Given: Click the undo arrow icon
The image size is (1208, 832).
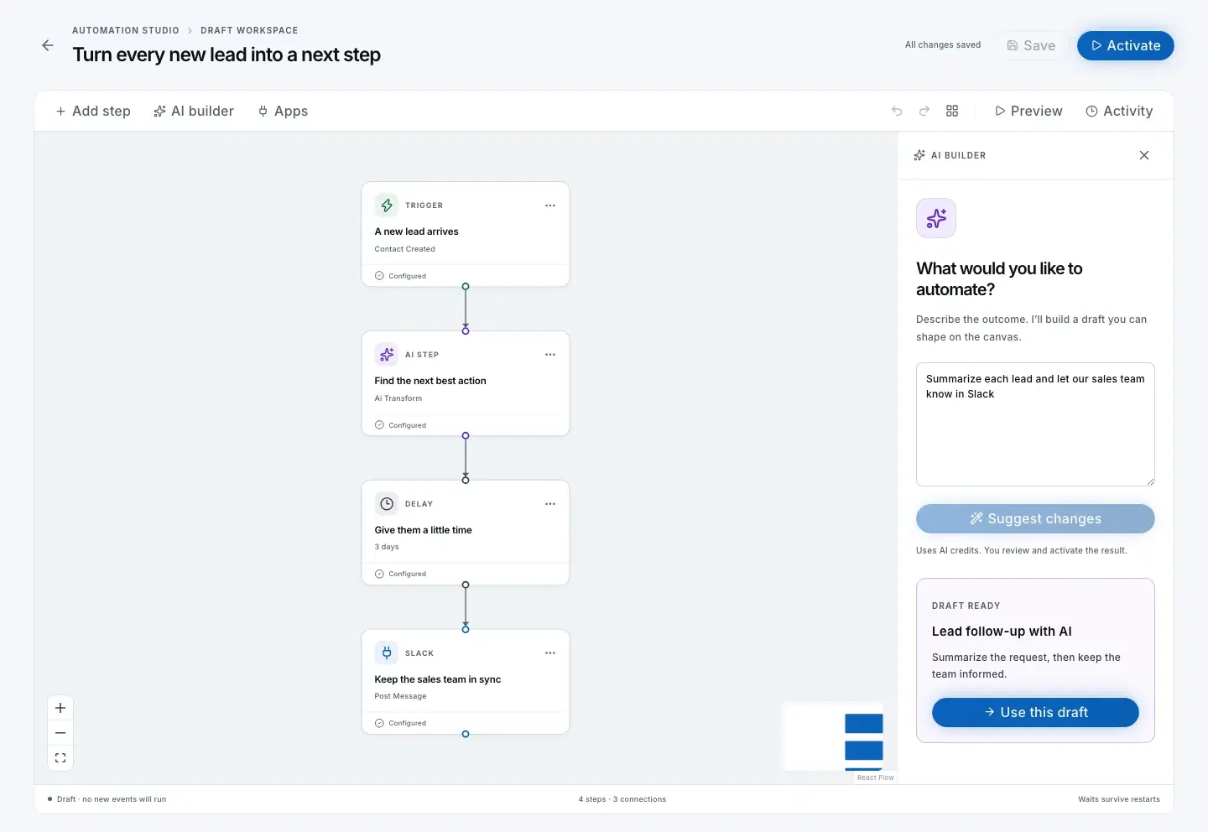Looking at the screenshot, I should [x=897, y=111].
